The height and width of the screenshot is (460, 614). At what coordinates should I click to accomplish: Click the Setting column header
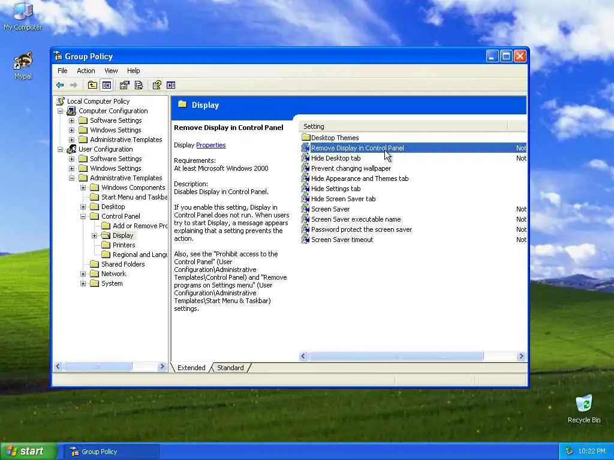[x=404, y=126]
